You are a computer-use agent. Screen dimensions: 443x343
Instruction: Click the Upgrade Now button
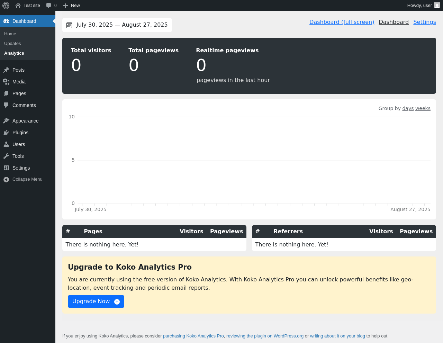96,301
